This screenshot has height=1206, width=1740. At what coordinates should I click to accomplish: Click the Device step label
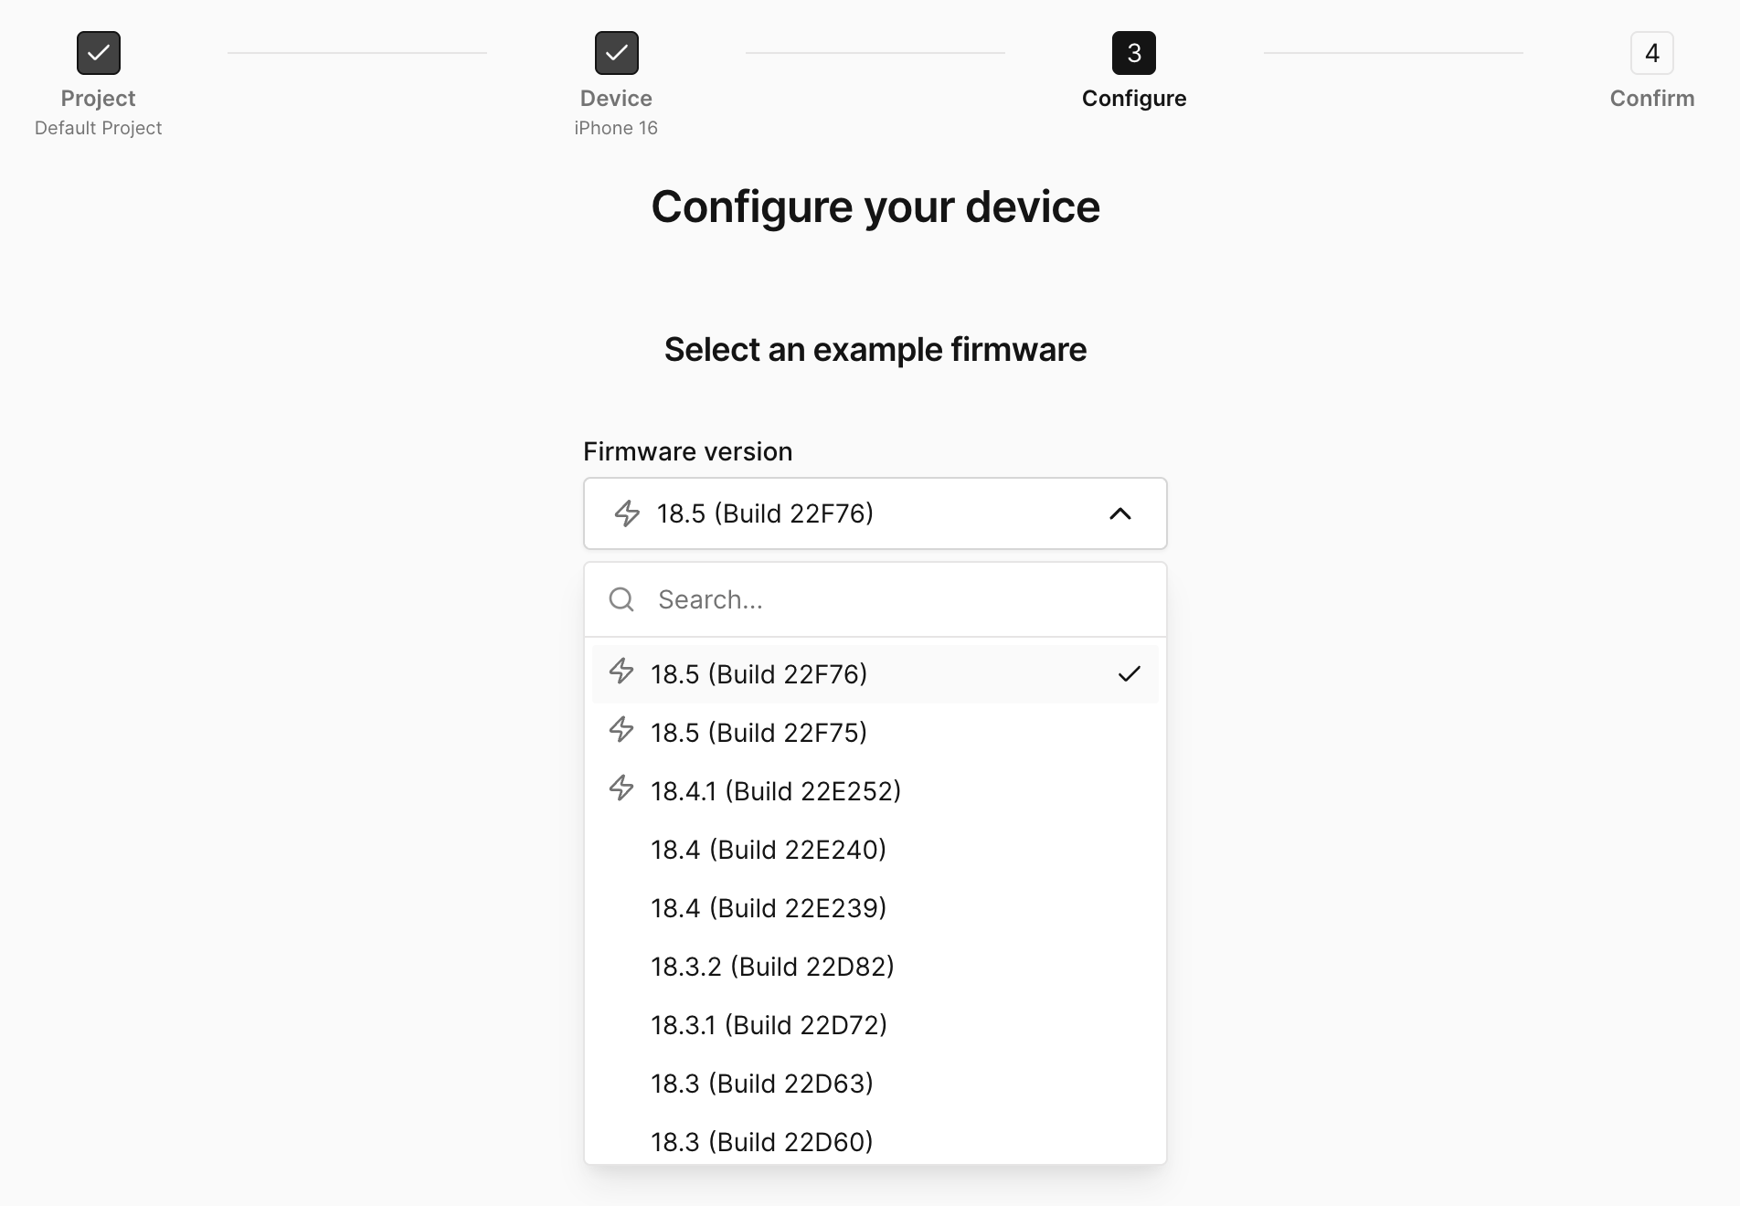[616, 99]
